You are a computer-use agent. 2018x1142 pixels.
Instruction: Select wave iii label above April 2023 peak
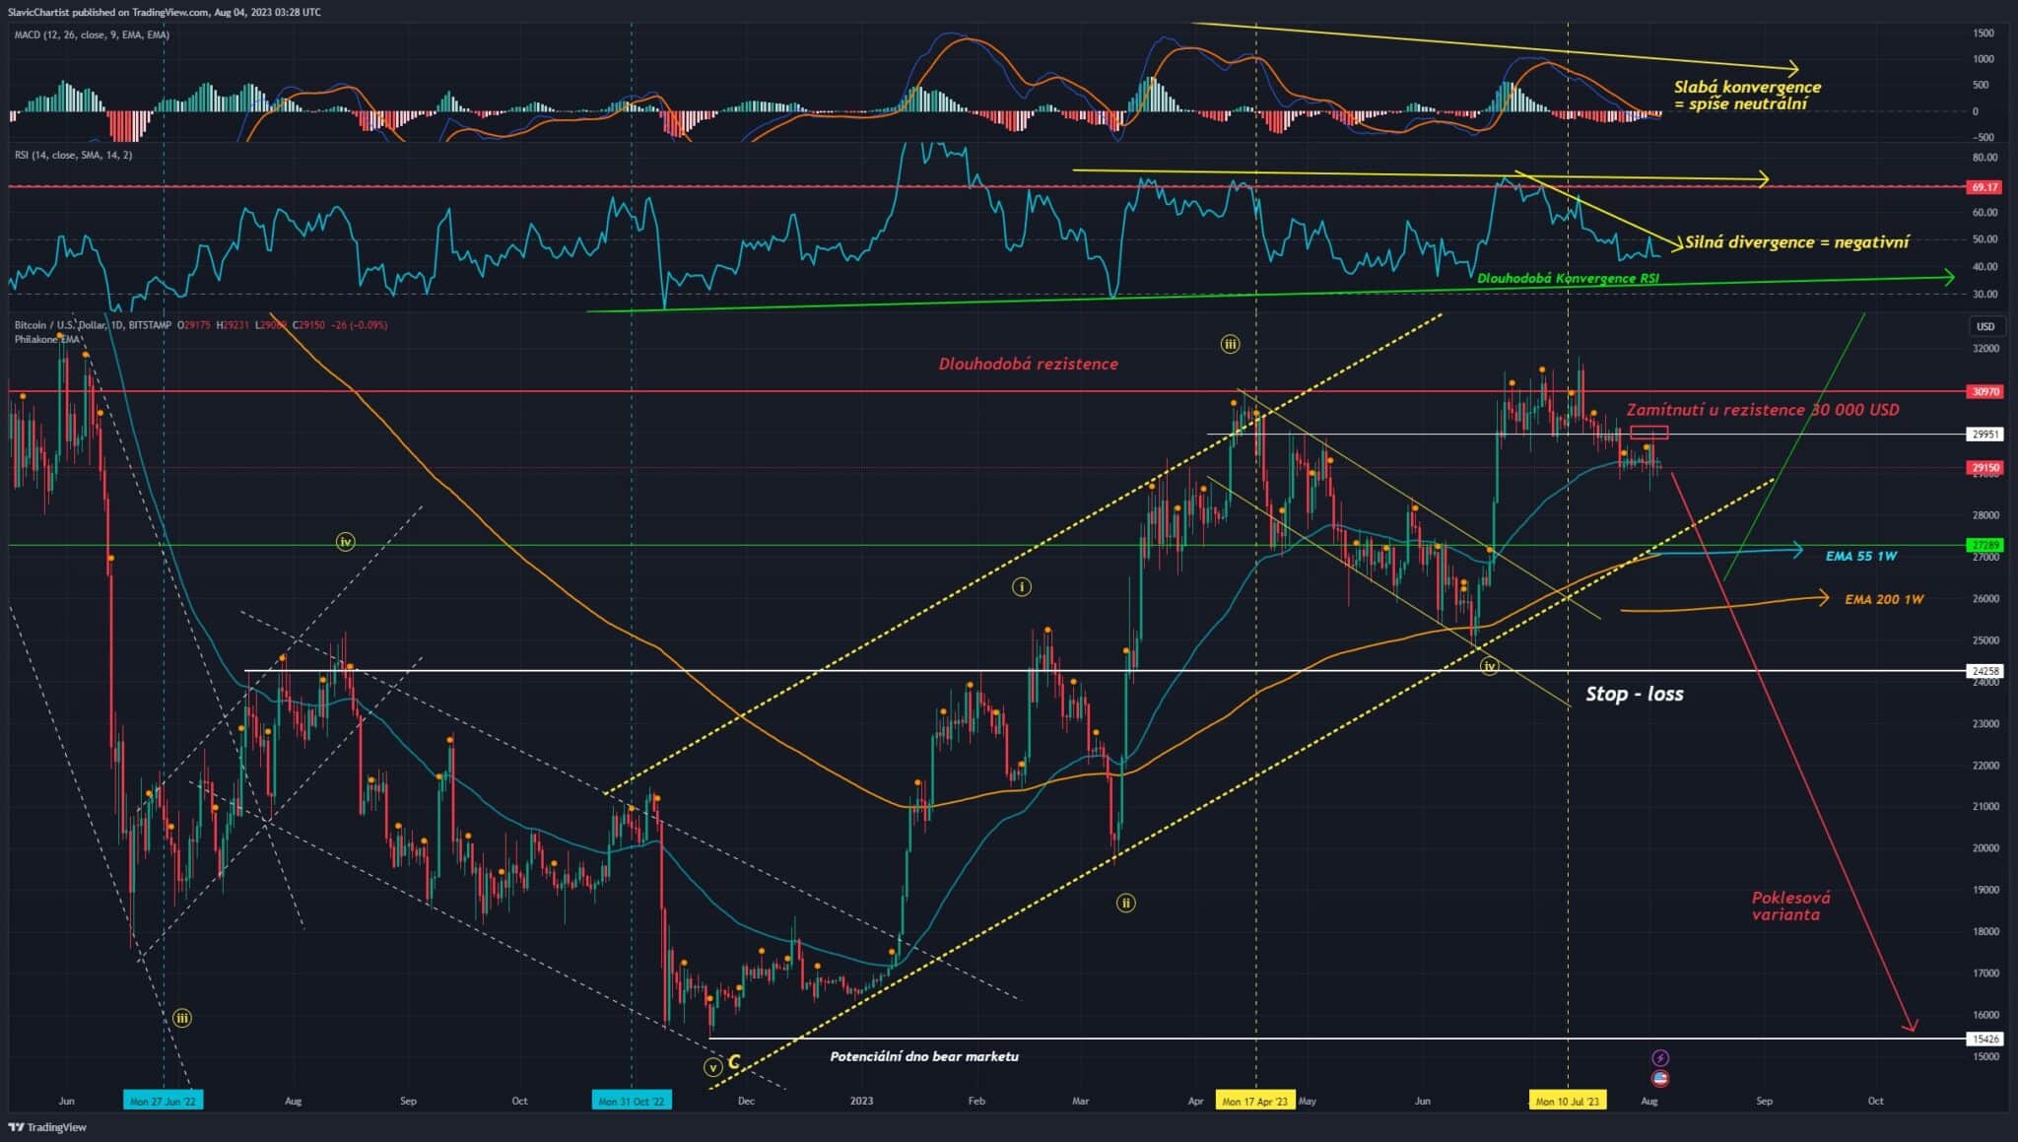[x=1230, y=344]
